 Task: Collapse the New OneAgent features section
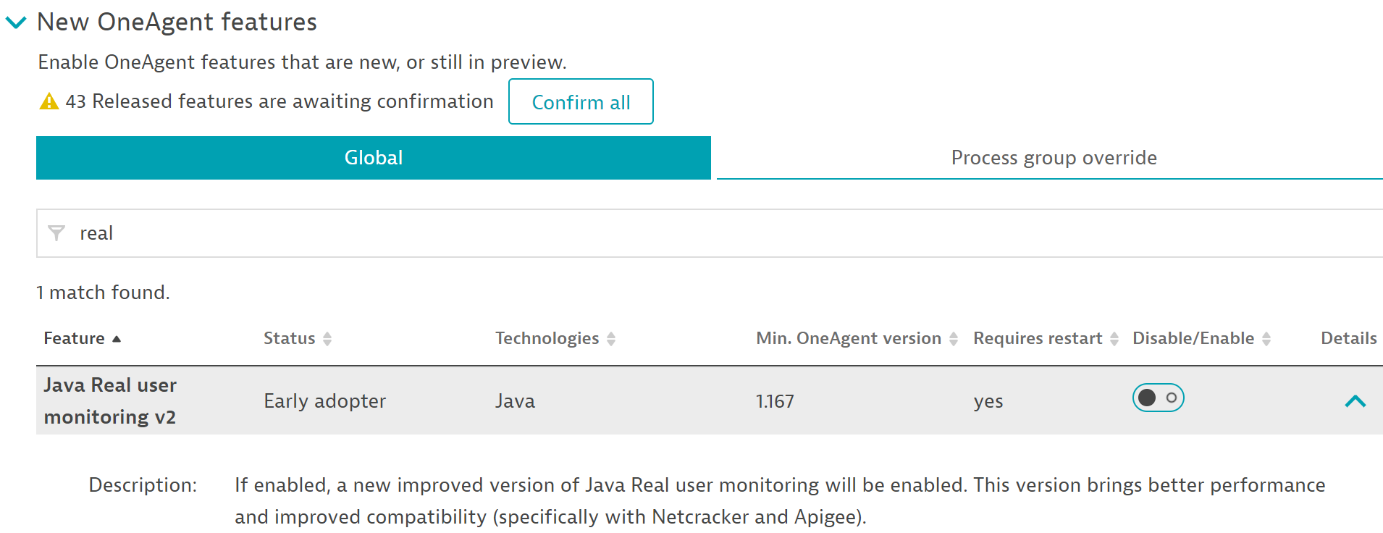16,22
